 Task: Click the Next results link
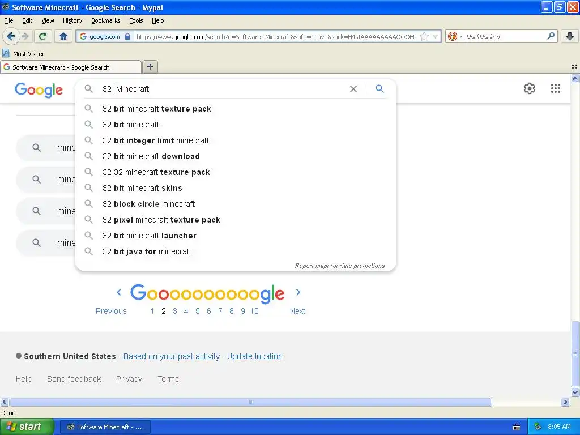click(x=297, y=311)
